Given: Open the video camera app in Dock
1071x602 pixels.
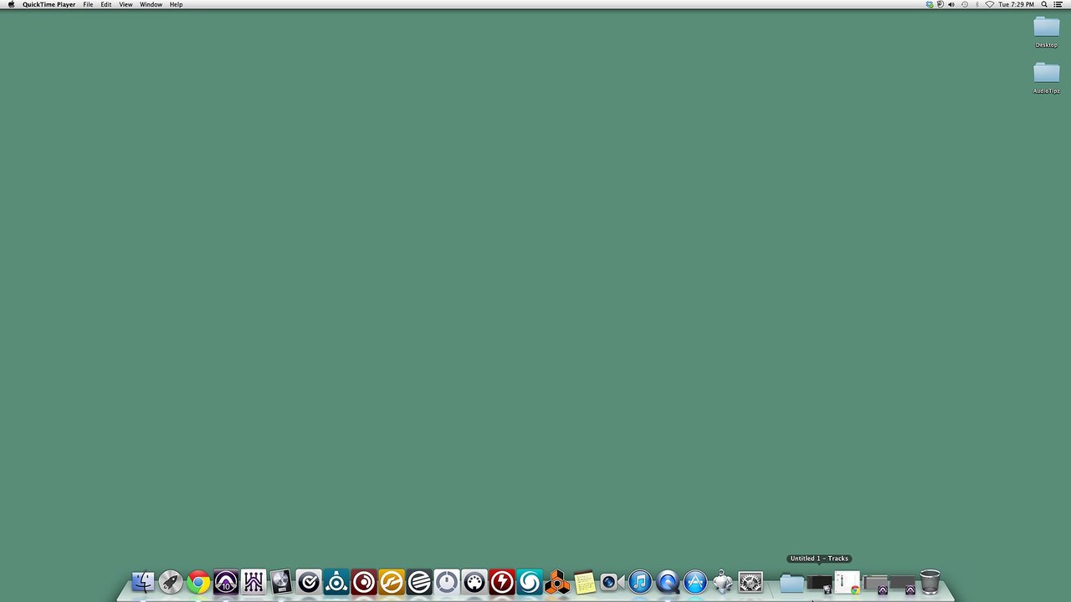Looking at the screenshot, I should coord(612,582).
